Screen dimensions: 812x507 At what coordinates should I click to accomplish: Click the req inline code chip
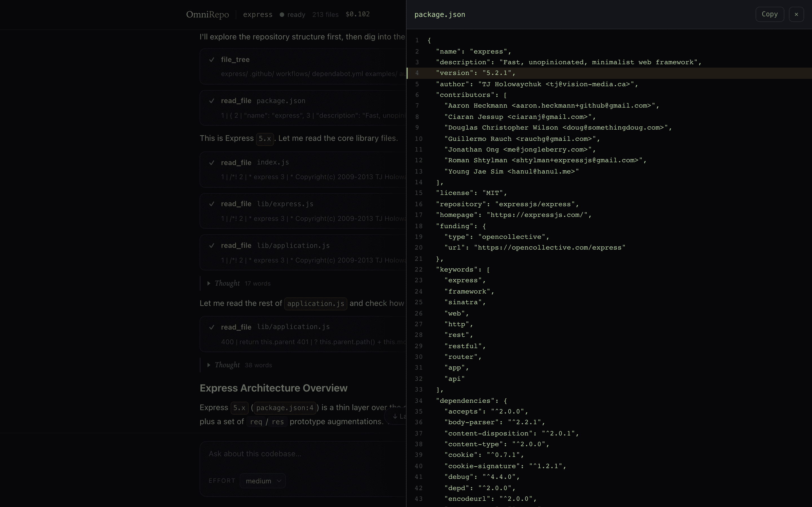tap(256, 422)
